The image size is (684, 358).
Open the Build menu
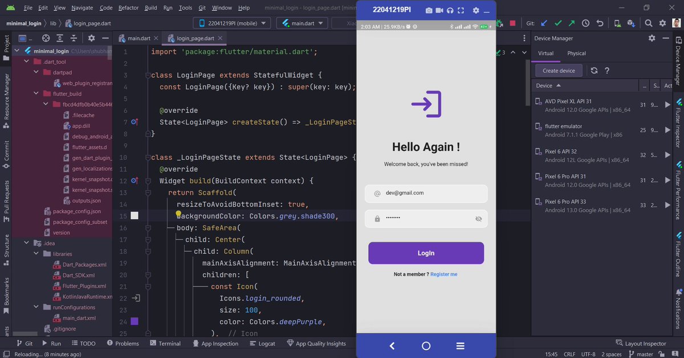pos(150,8)
